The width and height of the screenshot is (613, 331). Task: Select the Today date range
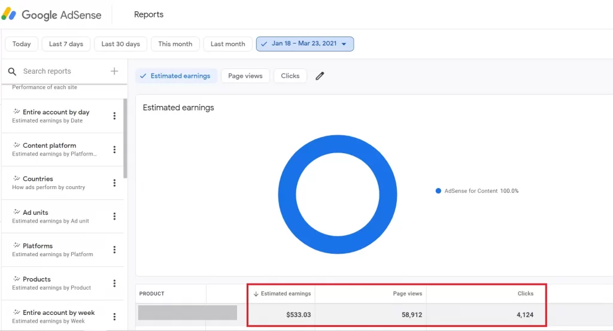click(x=22, y=44)
